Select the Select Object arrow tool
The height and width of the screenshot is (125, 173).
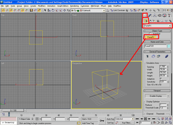click(x=45, y=10)
